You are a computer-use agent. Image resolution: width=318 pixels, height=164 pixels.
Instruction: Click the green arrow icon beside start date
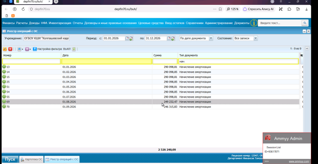[x=131, y=39]
